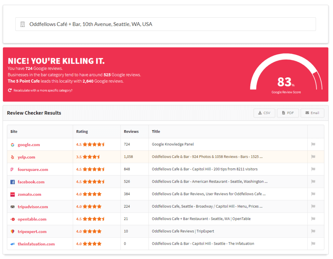Click the Rating column header
Viewport: 333px width, 259px height.
(x=82, y=132)
